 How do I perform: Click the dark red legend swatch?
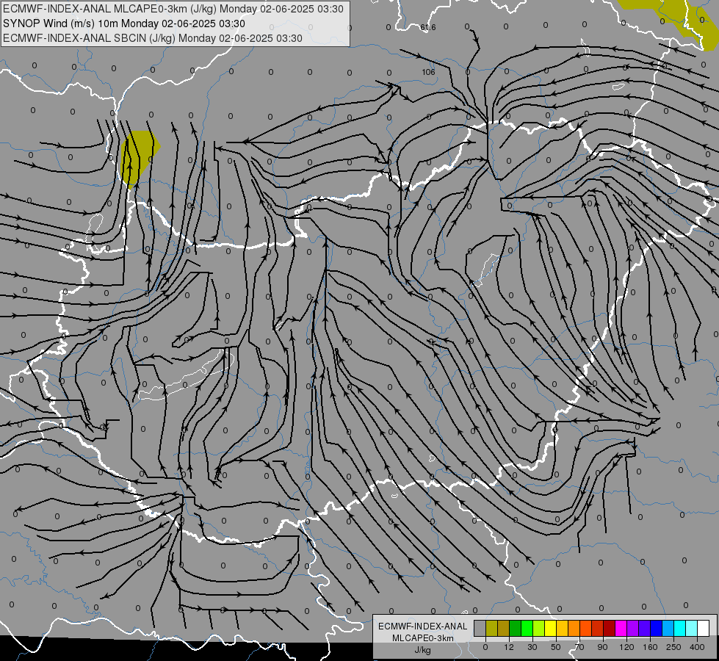[610, 628]
